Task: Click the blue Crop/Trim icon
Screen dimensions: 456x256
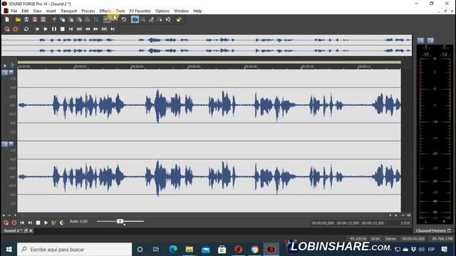Action: [96, 19]
